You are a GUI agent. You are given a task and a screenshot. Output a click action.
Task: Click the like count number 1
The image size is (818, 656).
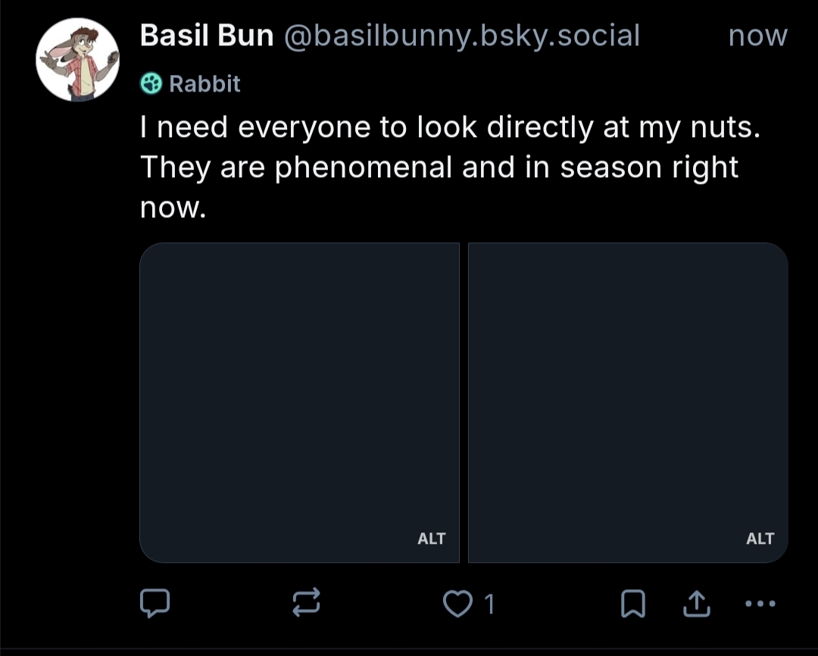tap(489, 604)
